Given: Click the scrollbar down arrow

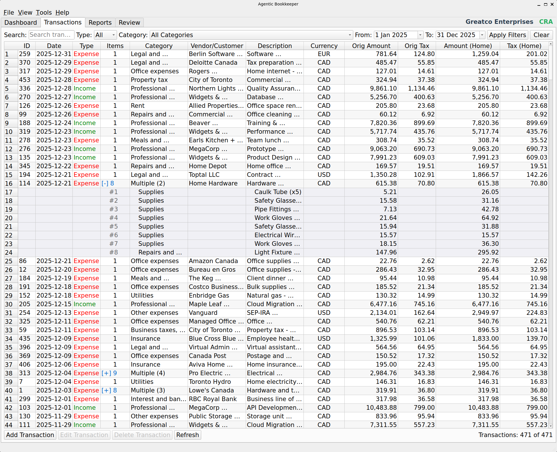Looking at the screenshot, I should tap(550, 427).
